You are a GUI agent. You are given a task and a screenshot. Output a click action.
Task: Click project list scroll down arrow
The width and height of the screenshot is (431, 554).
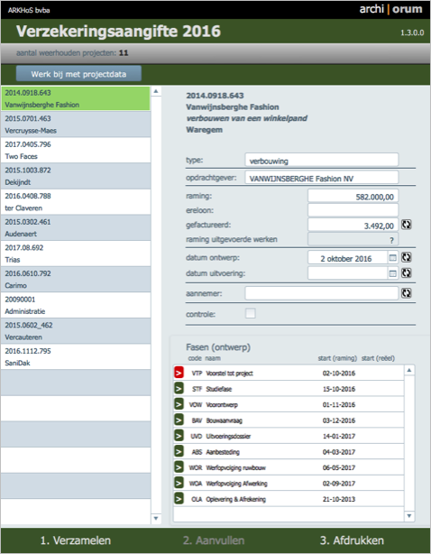[156, 518]
